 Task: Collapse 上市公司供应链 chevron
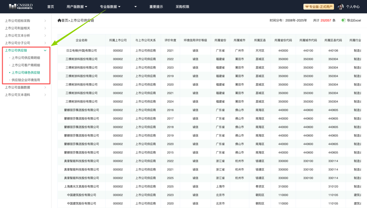click(x=45, y=50)
